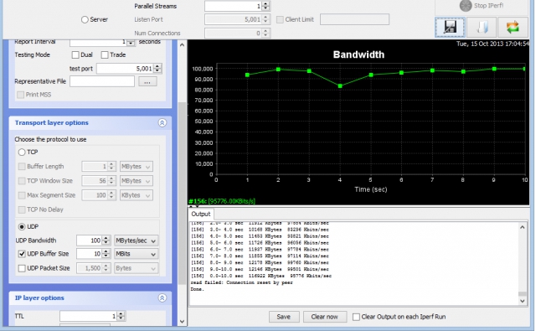Click the test port value field
This screenshot has height=331, width=536.
point(125,69)
